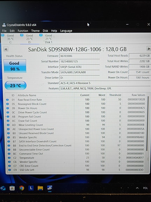Click status icon of Unexpected Power Loss Count
This screenshot has width=151, height=202.
tap(8, 129)
